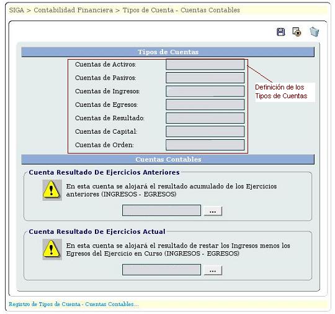This screenshot has height=314, width=335.
Task: Click into the Cuentas de Capital field
Action: tap(205, 131)
